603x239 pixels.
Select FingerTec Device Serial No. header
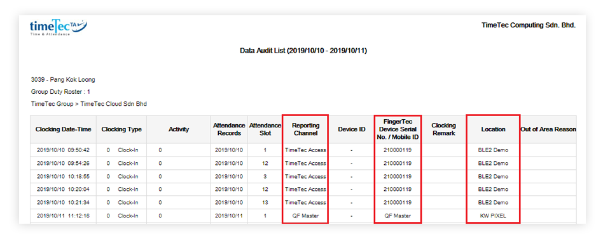pos(398,129)
